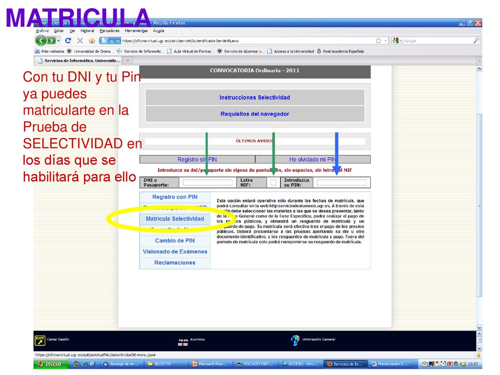Focus the Introduzca su PIN field

click(341, 183)
